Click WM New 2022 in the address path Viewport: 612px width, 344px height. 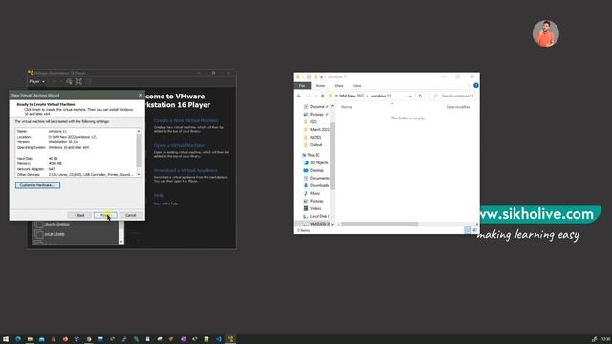[352, 96]
